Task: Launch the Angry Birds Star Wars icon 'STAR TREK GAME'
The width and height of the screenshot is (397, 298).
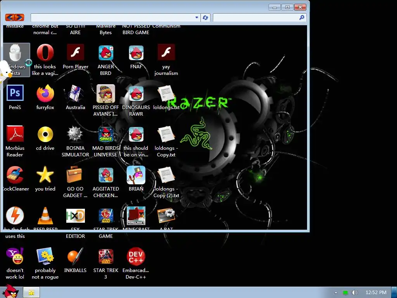Action: 106,216
